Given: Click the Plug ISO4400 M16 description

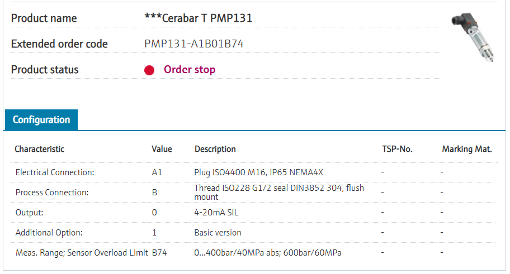Looking at the screenshot, I should [x=258, y=172].
